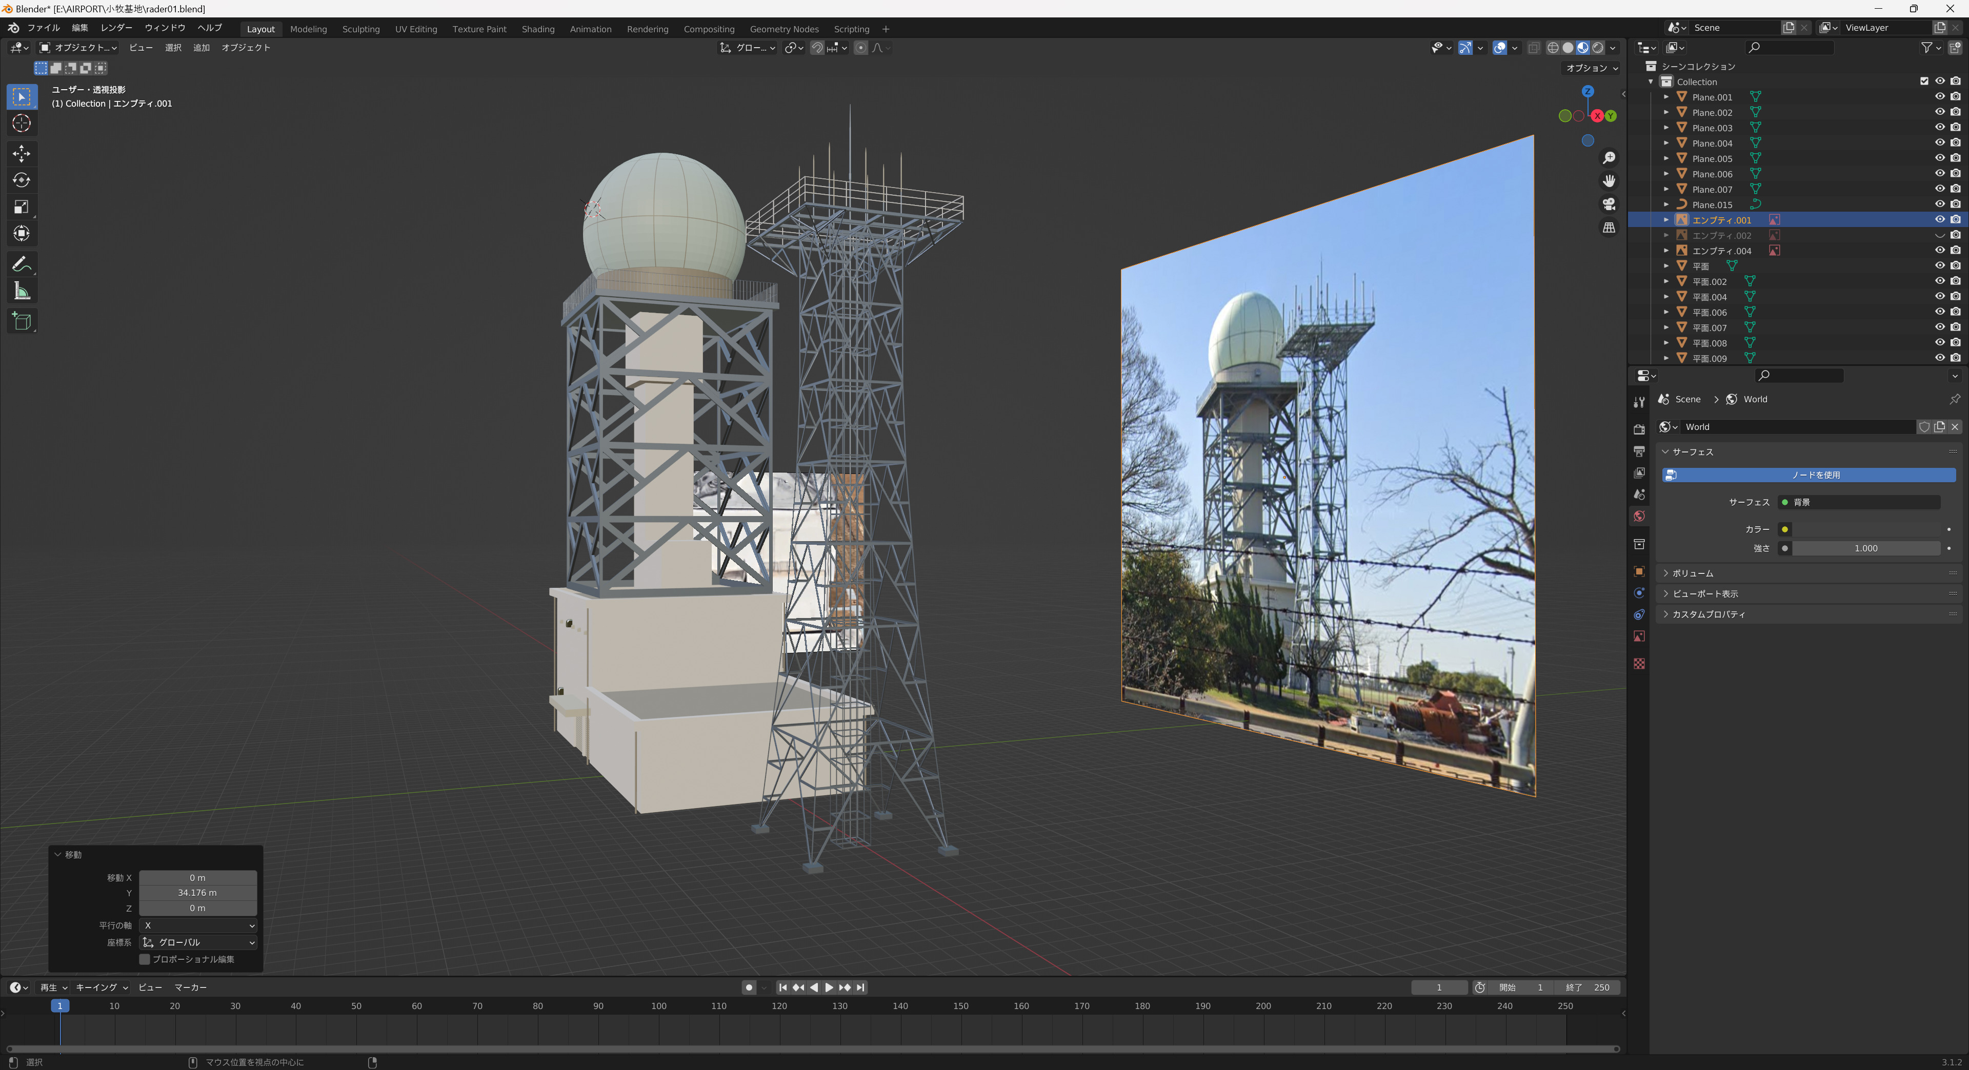The width and height of the screenshot is (1969, 1070).
Task: Hide Plane.001 using its eye icon
Action: tap(1940, 97)
